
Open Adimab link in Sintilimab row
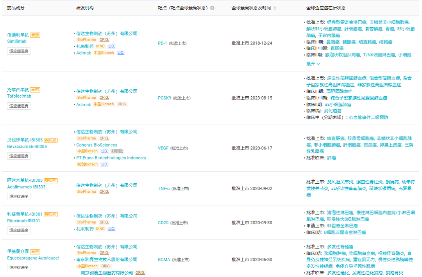tap(84, 53)
